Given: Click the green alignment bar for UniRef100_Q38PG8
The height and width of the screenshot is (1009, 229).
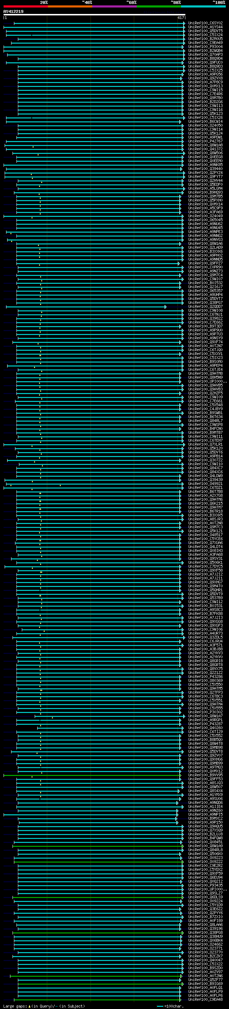Looking at the screenshot, I should coord(98,933).
